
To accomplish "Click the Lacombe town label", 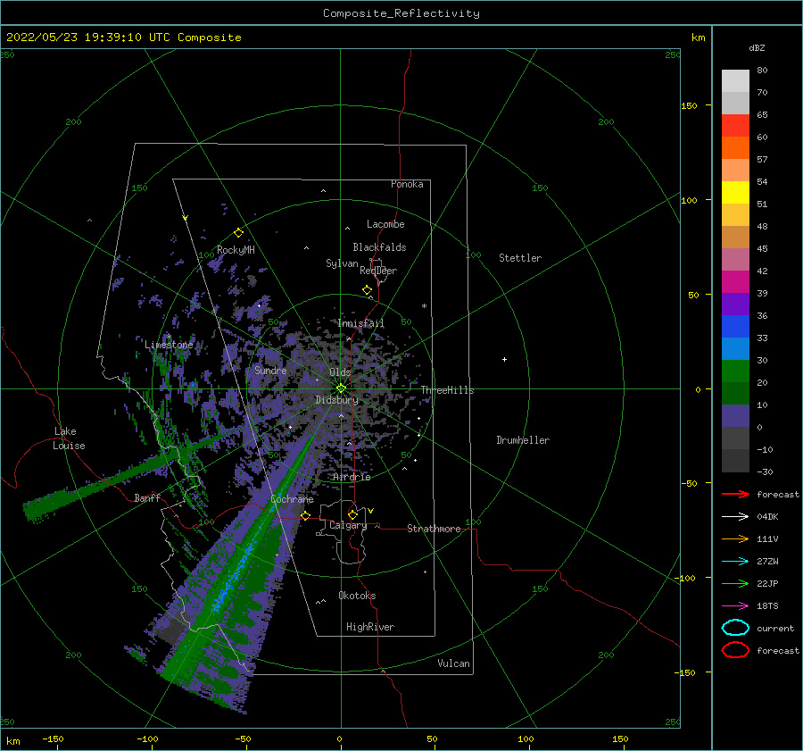I will point(385,224).
